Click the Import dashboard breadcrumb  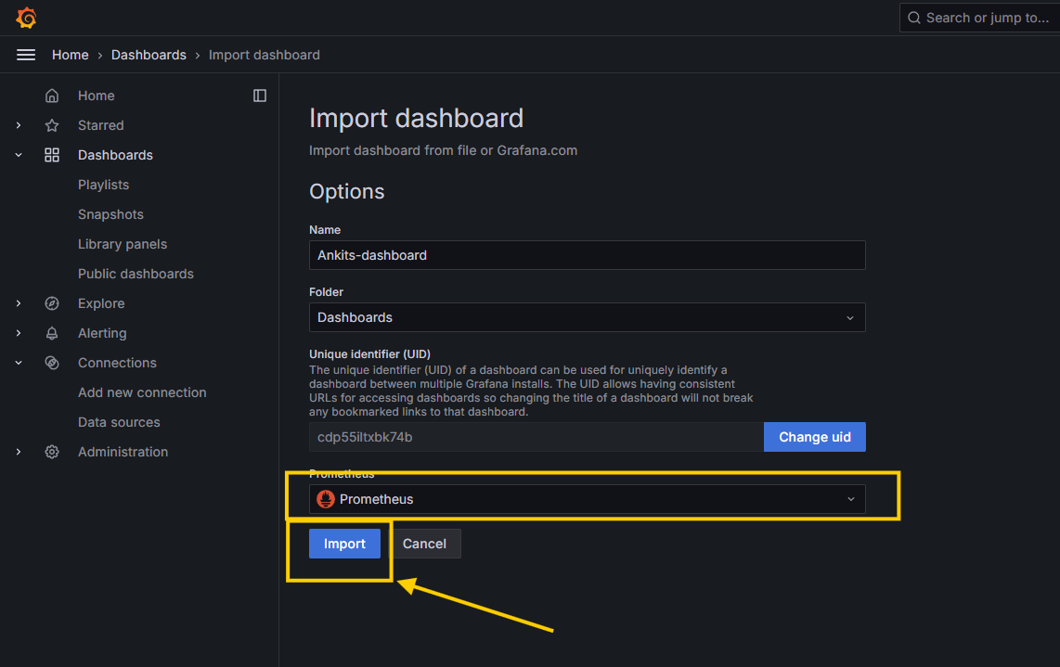tap(265, 55)
